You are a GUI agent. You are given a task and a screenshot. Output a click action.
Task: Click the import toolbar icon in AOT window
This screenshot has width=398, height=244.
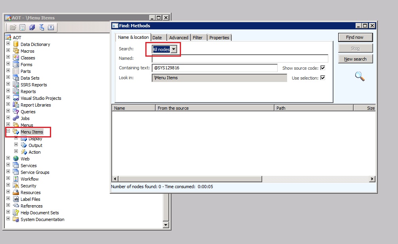coord(51,27)
